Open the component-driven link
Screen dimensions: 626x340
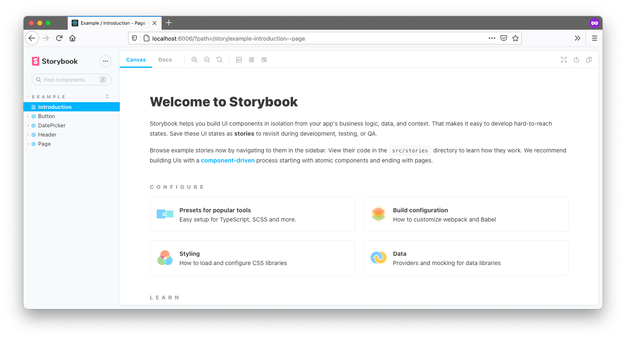[x=228, y=160]
